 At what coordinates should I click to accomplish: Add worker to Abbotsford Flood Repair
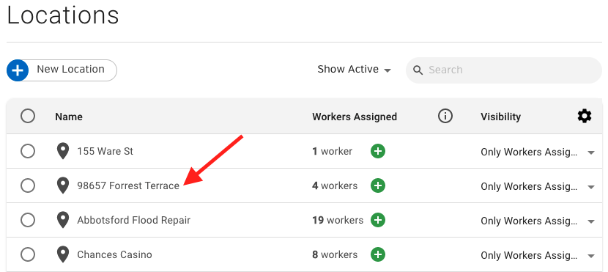click(378, 220)
